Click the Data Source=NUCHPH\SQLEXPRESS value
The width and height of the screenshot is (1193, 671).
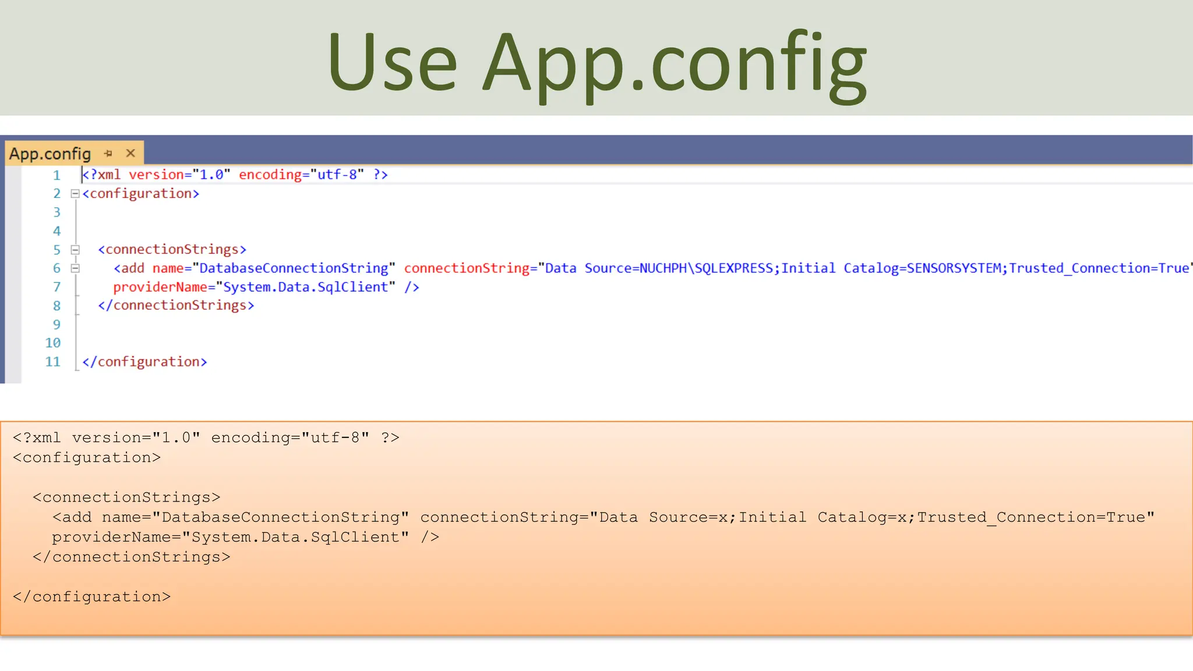pos(659,268)
